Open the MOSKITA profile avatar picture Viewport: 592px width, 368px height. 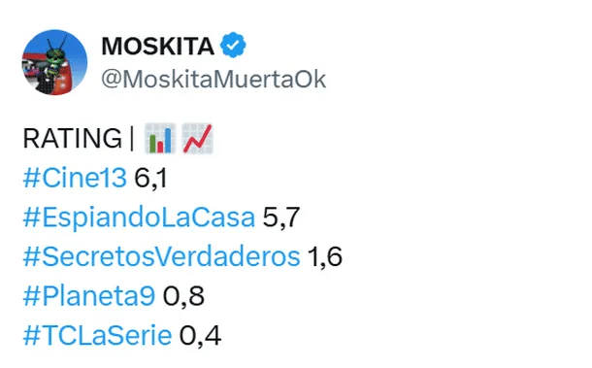coord(54,62)
